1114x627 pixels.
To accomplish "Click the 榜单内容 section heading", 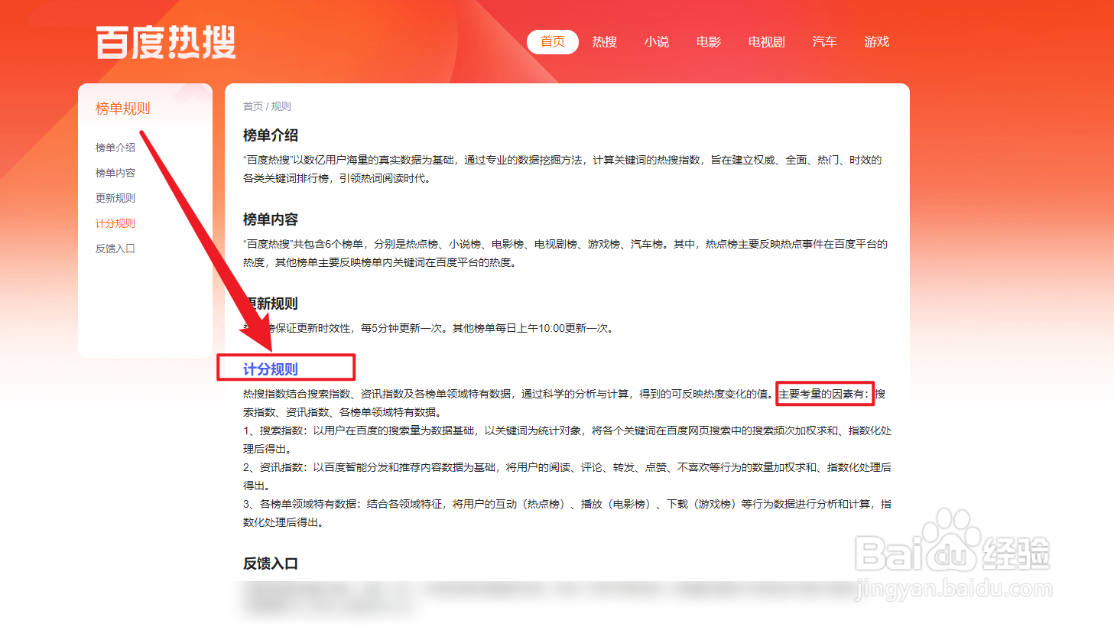I will tap(271, 219).
